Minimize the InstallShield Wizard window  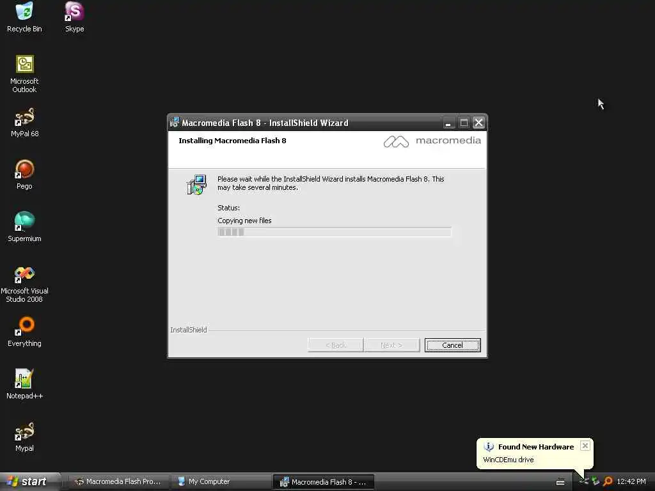[x=448, y=123]
